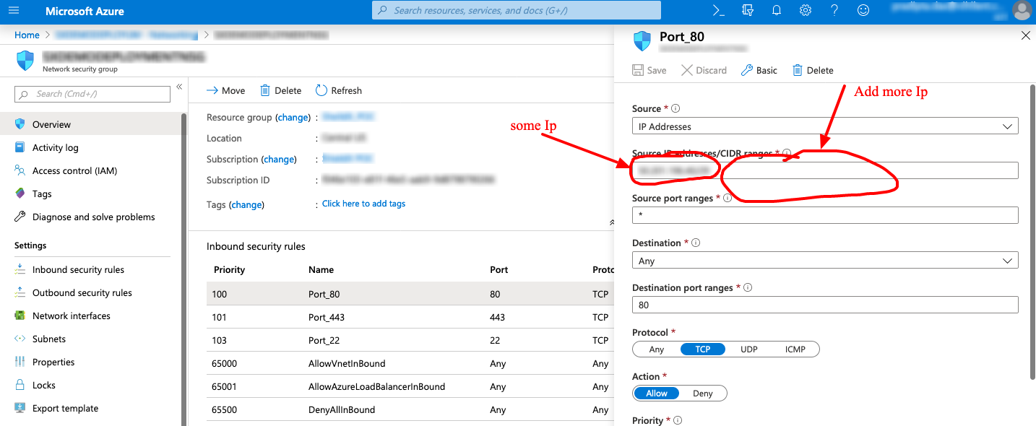
Task: Collapse the left sidebar with double chevron
Action: (x=179, y=87)
